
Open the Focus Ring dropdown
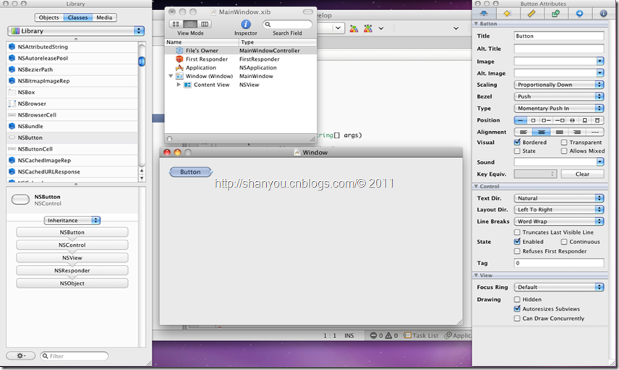point(558,287)
